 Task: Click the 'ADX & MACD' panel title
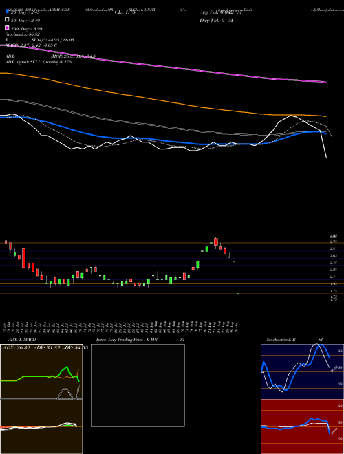coord(22,340)
